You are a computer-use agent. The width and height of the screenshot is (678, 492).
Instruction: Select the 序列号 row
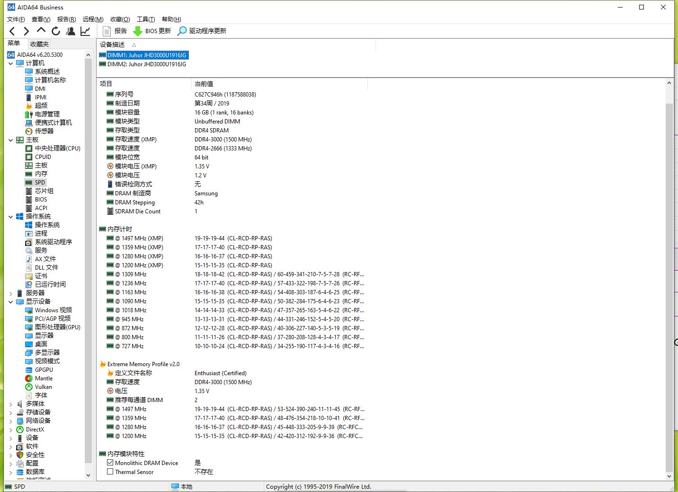[232, 94]
